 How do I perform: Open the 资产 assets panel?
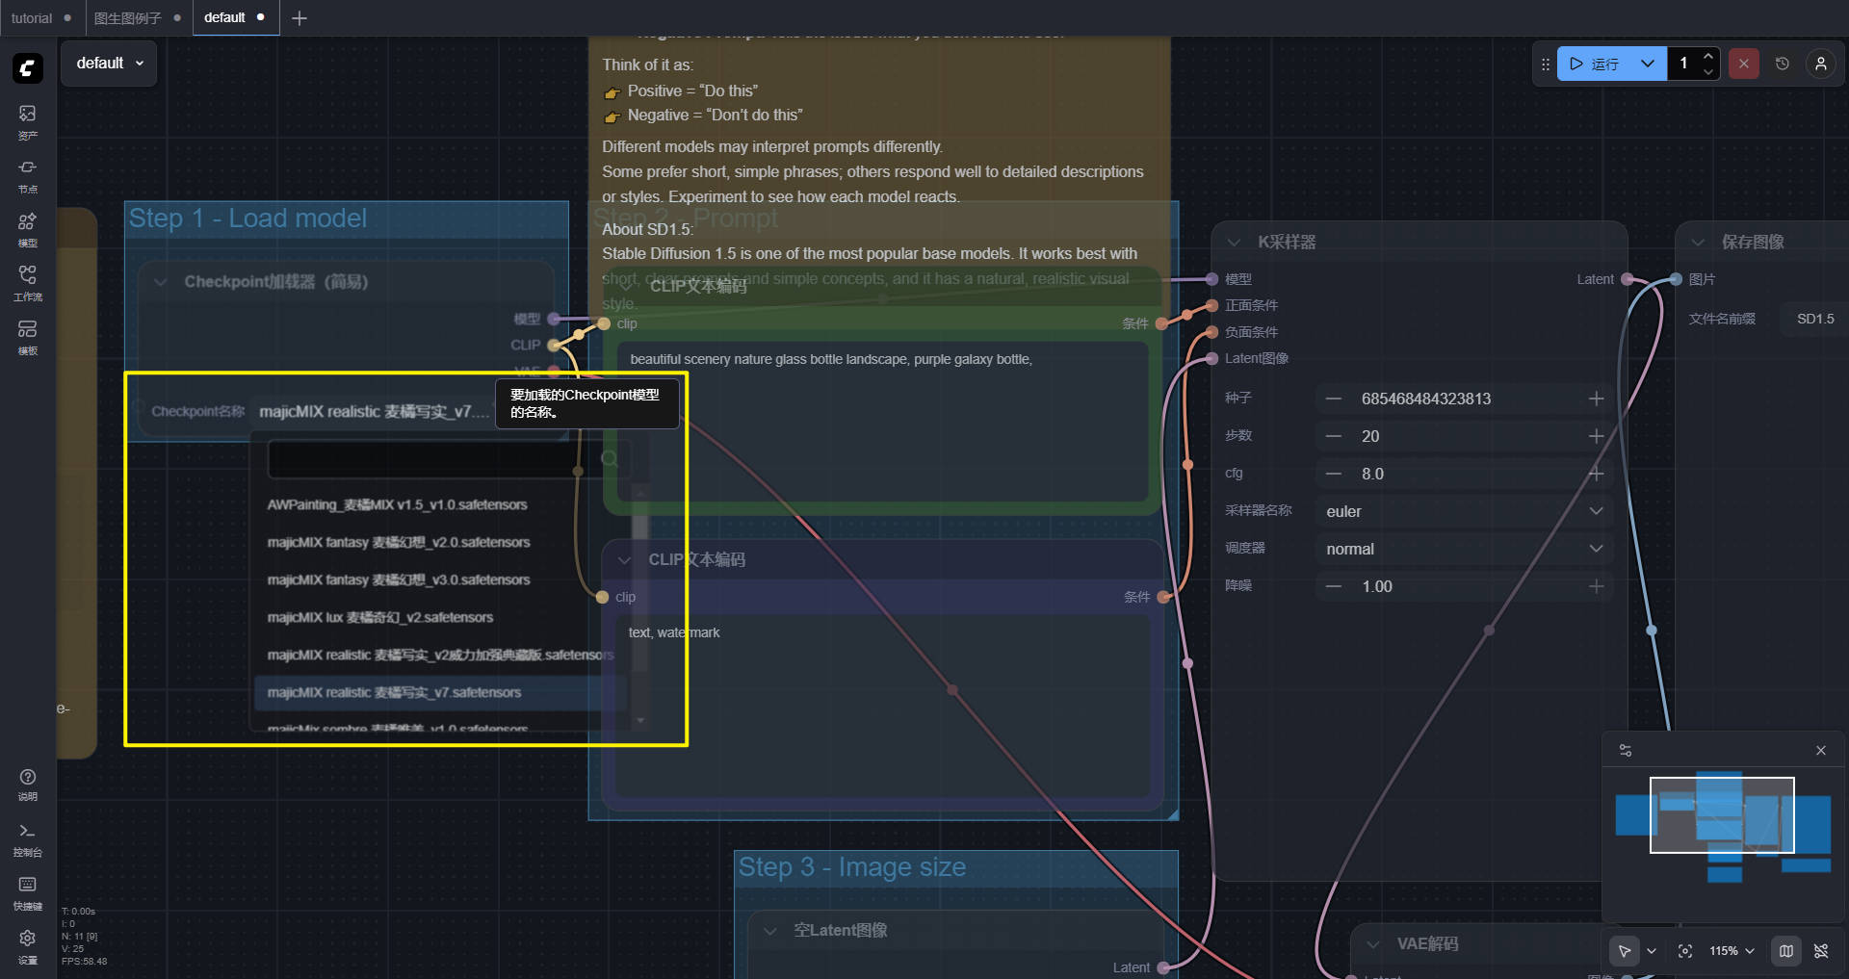27,121
